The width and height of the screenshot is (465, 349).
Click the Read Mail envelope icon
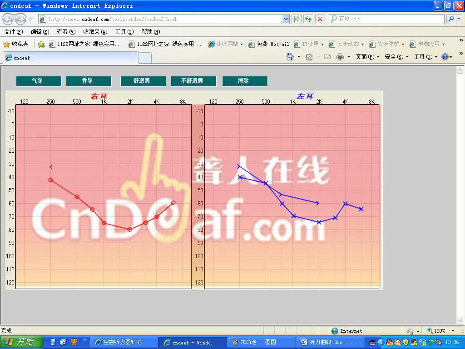tap(327, 57)
